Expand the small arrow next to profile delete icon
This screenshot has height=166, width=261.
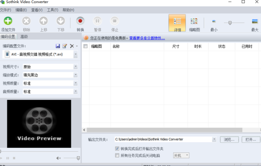(x=77, y=46)
